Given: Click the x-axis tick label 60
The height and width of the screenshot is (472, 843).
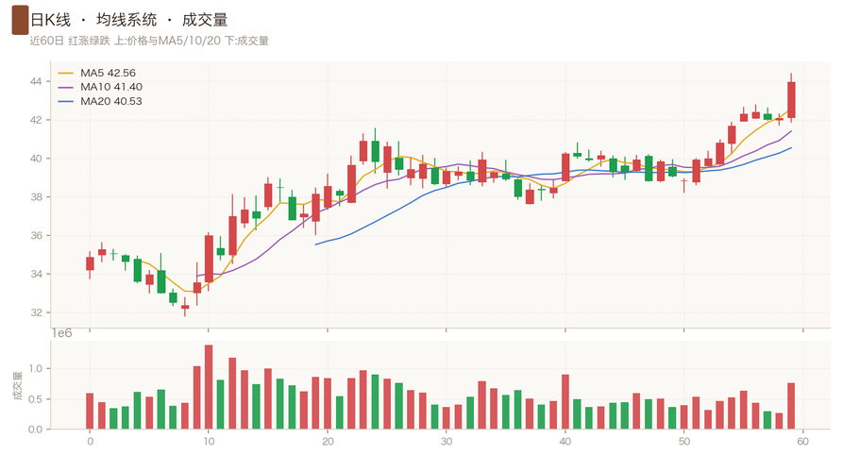Looking at the screenshot, I should (803, 442).
